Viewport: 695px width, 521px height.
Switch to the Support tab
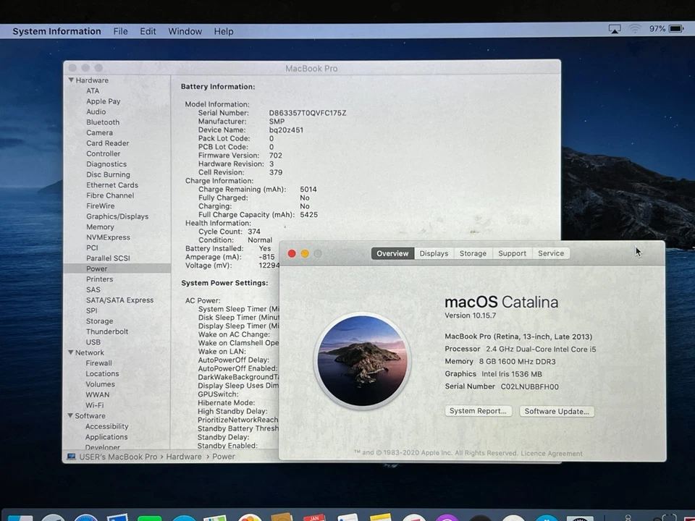pos(512,253)
